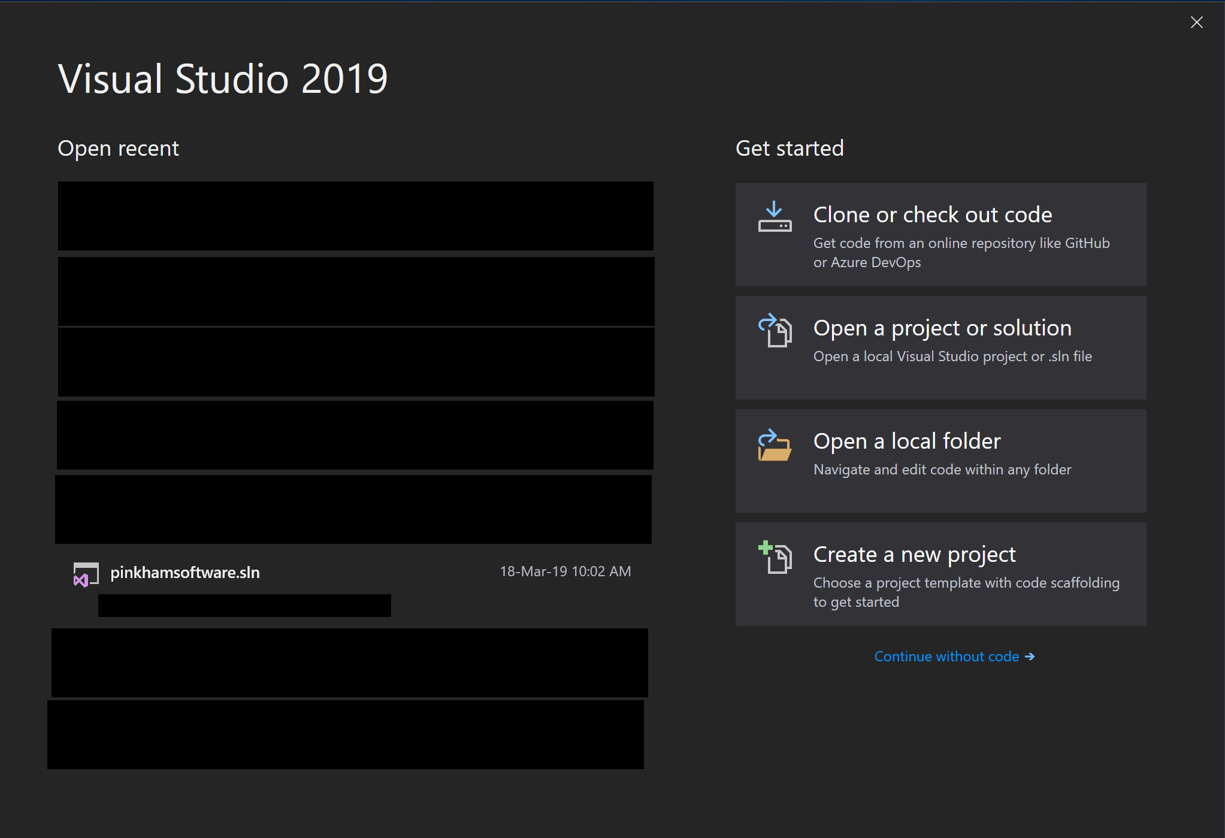Click the pinkhamsoftware.sln solution file icon
The height and width of the screenshot is (838, 1225).
click(x=86, y=574)
